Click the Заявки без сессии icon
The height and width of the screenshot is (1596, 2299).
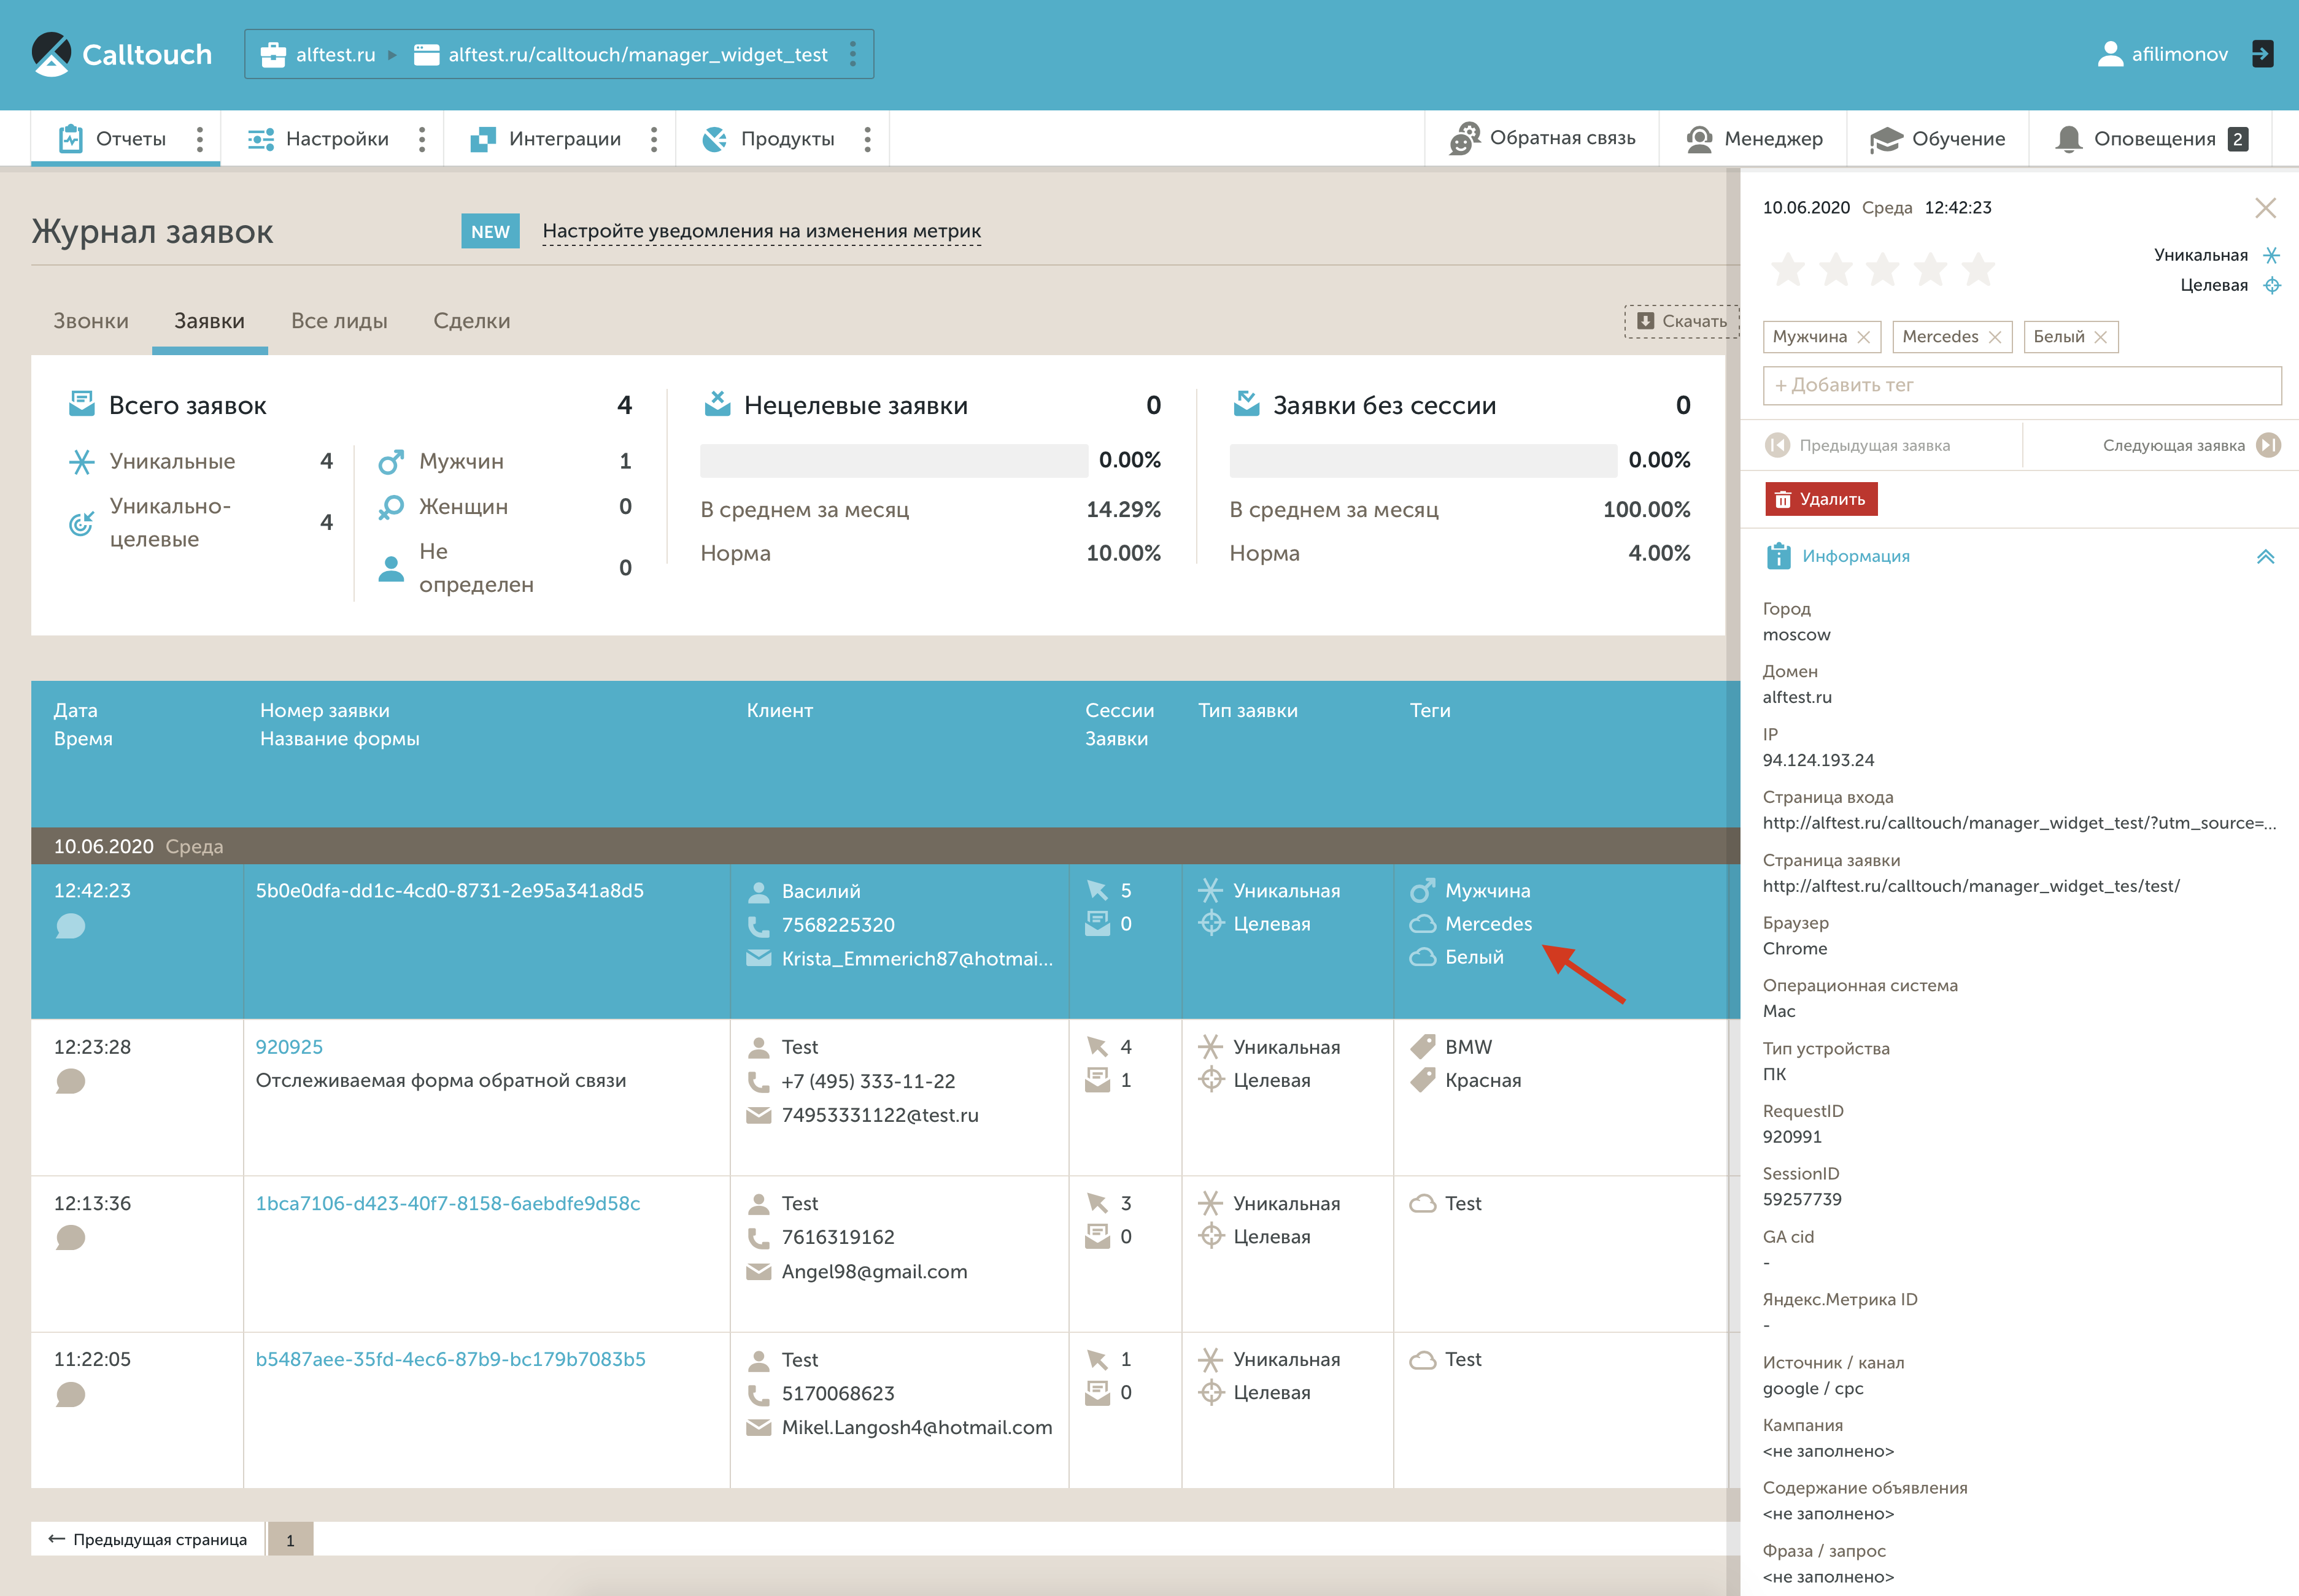1245,404
